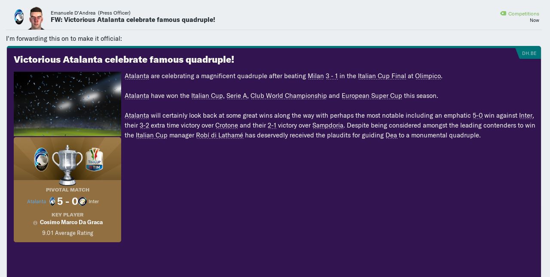Open the Crotone link in the article
550x277 pixels.
coord(226,125)
